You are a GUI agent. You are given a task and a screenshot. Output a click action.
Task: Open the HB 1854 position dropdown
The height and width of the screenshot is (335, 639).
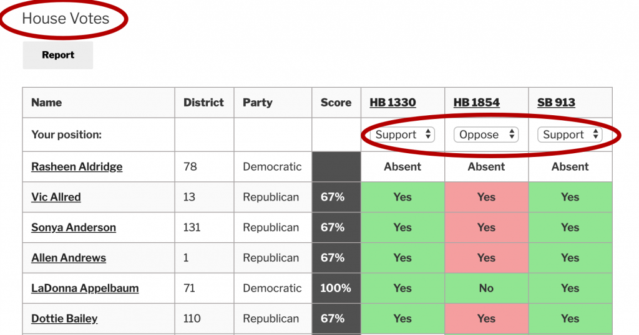[486, 134]
